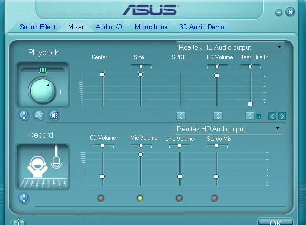Click the Center channel volume slider handle
The width and height of the screenshot is (306, 225).
[x=102, y=75]
